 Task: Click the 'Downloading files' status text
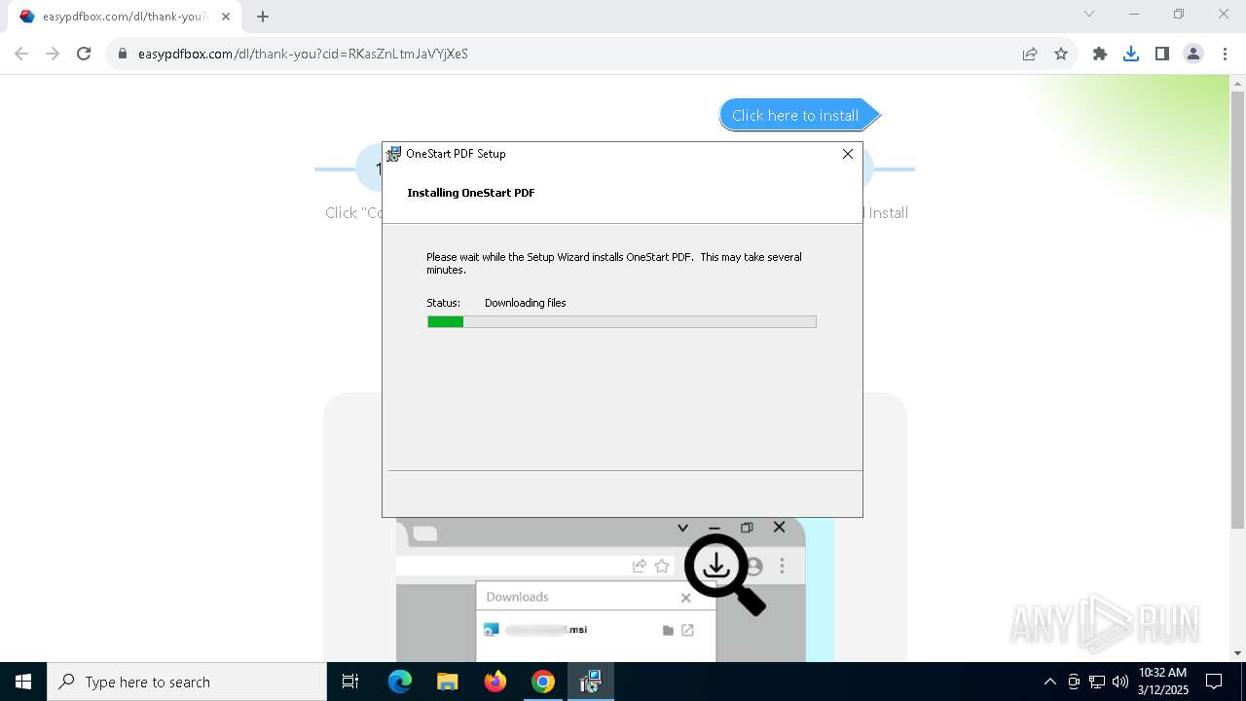(x=525, y=303)
